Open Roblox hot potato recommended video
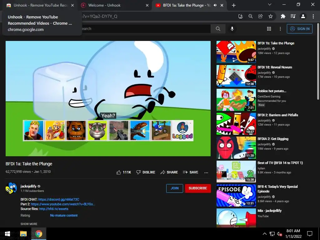 [272, 91]
